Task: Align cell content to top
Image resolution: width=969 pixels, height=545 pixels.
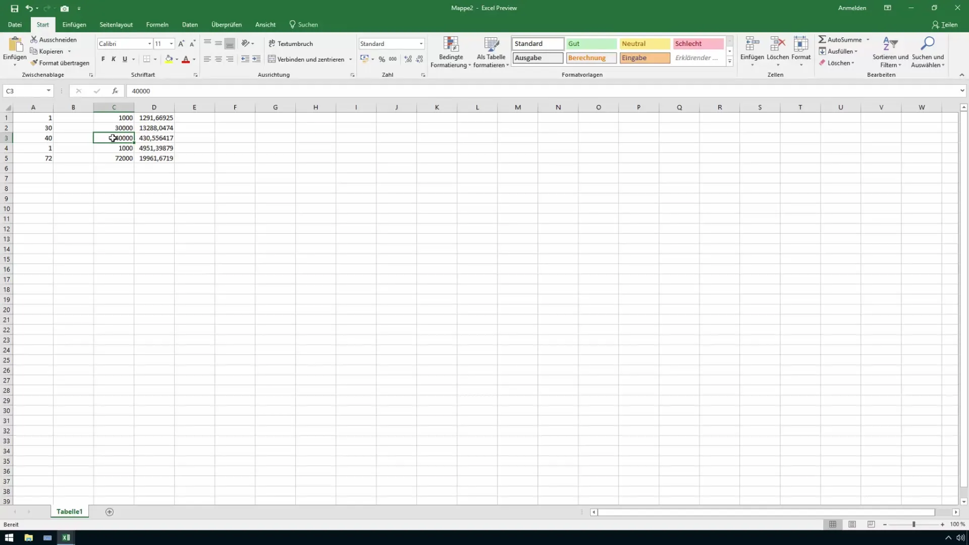Action: (x=207, y=43)
